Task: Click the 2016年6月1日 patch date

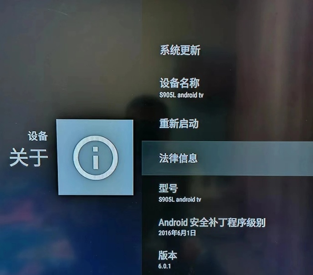Action: (177, 233)
